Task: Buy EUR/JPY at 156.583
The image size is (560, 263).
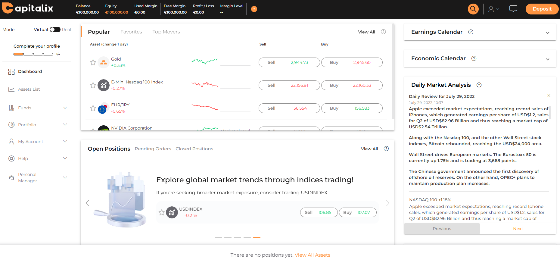Action: (352, 108)
